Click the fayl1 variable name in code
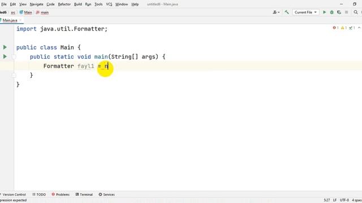This screenshot has height=203, width=362. pos(86,66)
